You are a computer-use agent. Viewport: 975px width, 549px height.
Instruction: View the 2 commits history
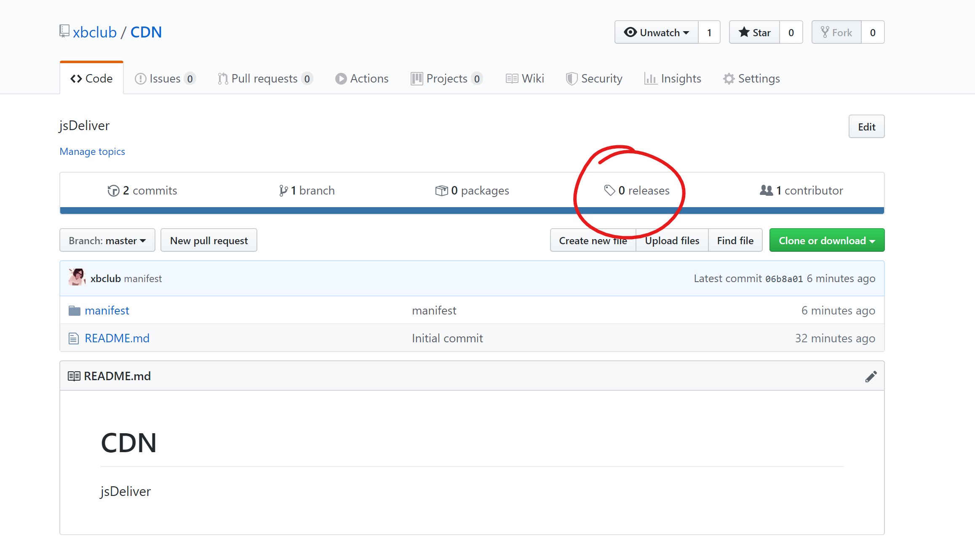[142, 191]
